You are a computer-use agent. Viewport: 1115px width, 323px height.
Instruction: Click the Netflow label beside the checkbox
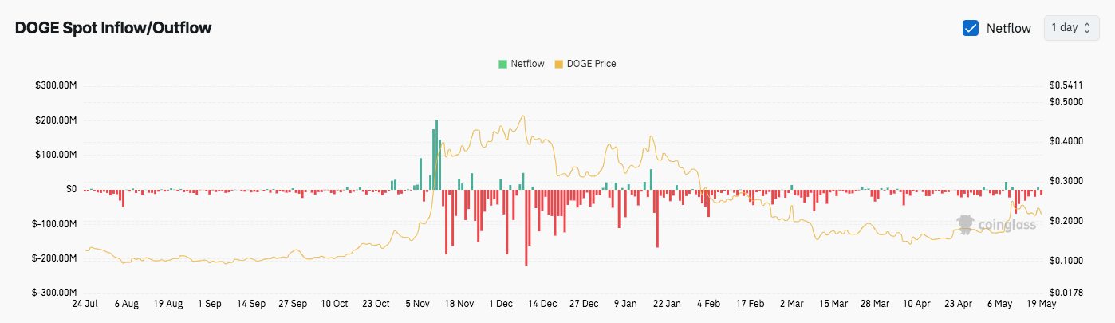[1009, 28]
